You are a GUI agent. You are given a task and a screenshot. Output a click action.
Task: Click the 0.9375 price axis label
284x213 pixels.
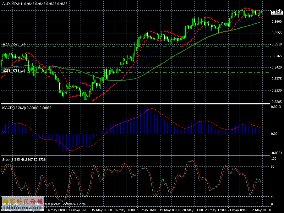pos(277,79)
